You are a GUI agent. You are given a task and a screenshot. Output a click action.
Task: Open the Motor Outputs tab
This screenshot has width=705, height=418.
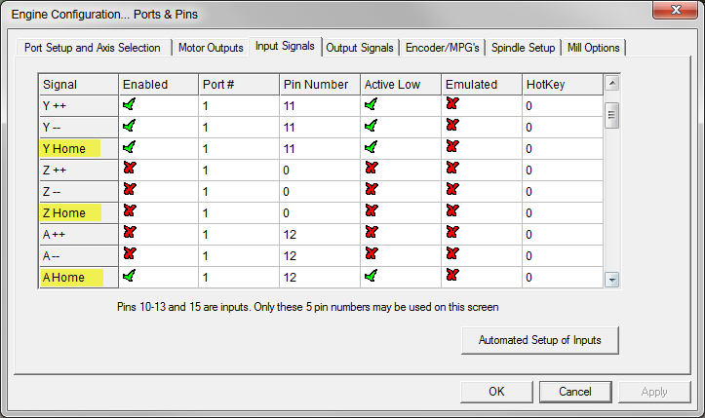211,48
